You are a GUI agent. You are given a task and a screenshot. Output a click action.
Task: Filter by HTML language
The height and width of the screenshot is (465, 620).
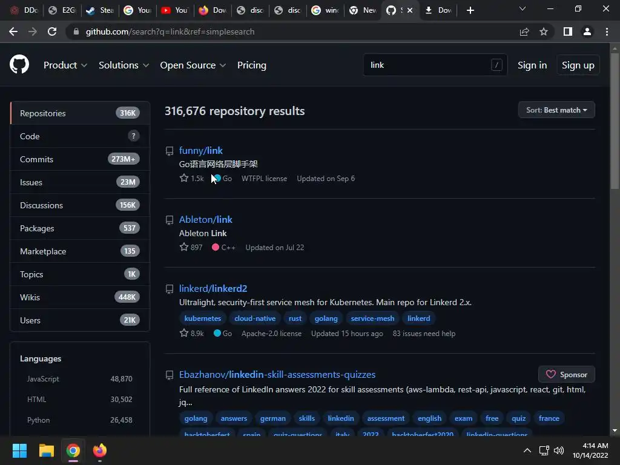coord(79,400)
